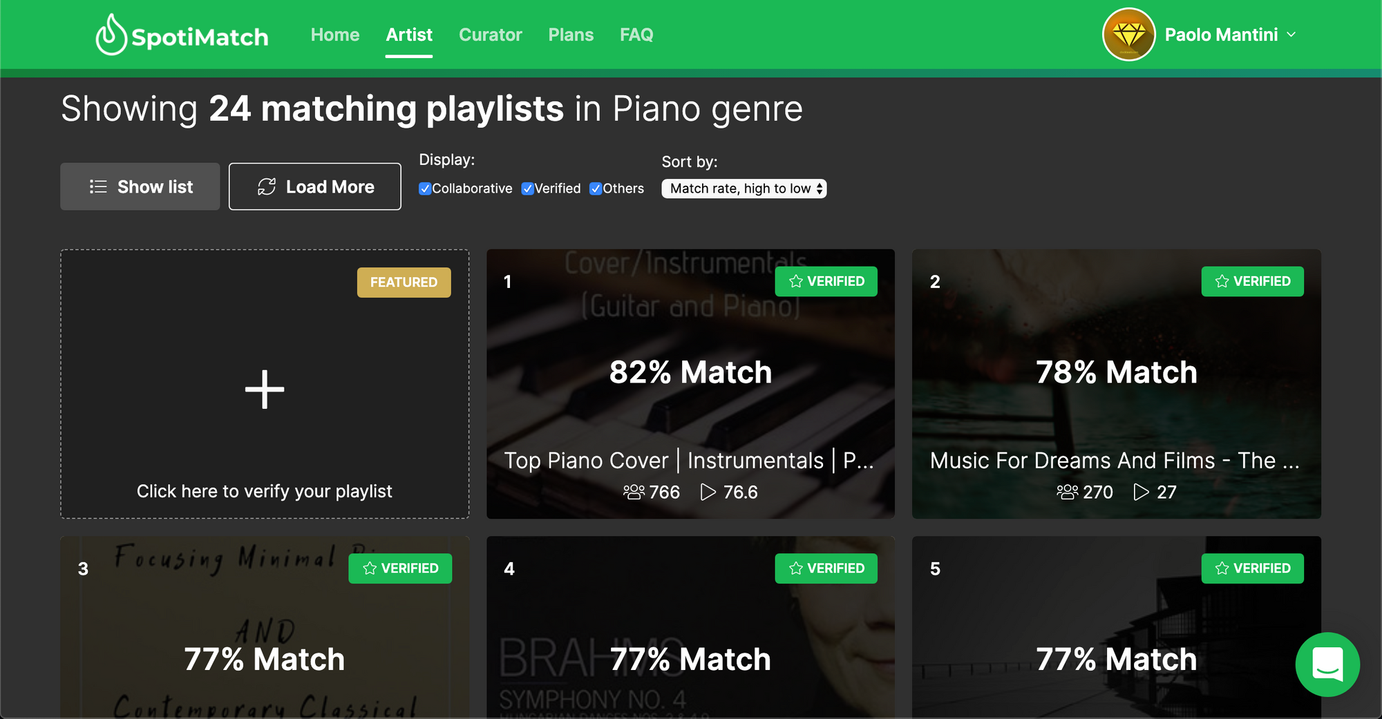Screen dimensions: 1382x719
Task: Toggle the Verified display checkbox
Action: [527, 189]
